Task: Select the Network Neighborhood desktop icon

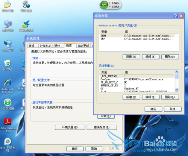Action: pos(8,45)
